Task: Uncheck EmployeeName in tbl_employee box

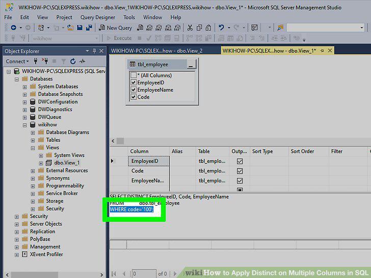Action: [134, 90]
